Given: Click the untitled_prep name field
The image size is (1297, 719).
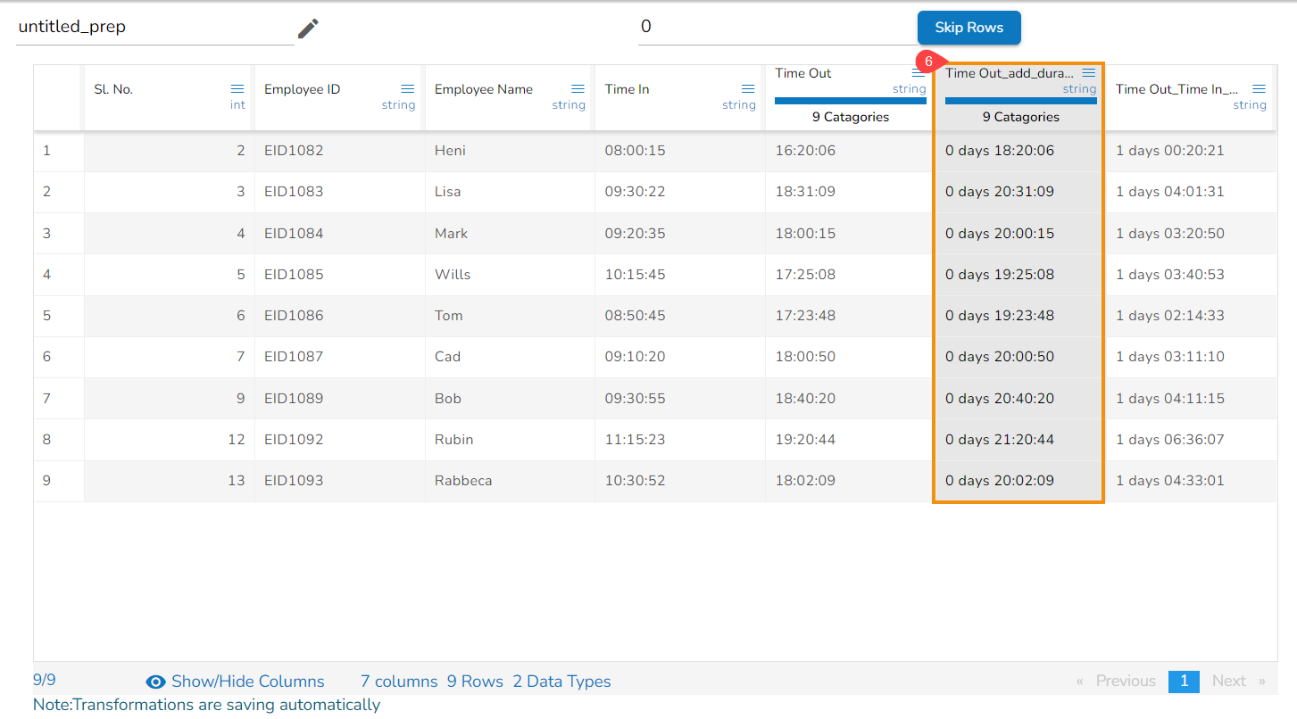Looking at the screenshot, I should pos(154,27).
